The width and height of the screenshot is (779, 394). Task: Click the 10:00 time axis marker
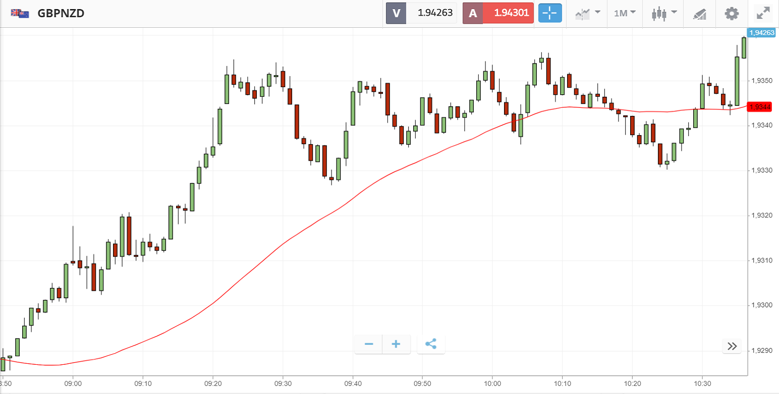[492, 383]
